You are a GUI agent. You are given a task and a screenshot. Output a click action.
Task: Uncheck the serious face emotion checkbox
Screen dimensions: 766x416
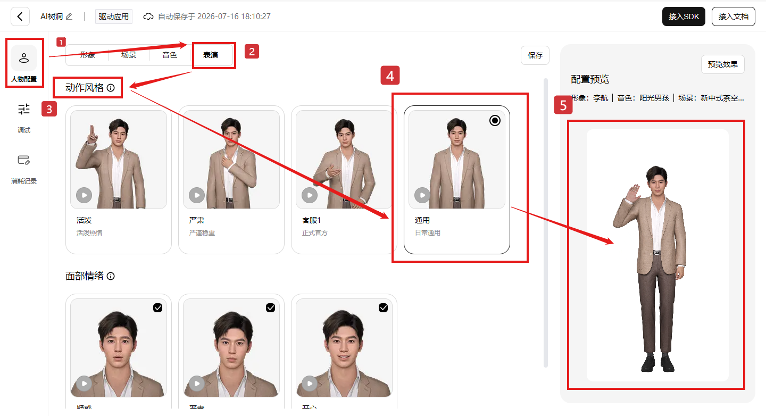(271, 307)
